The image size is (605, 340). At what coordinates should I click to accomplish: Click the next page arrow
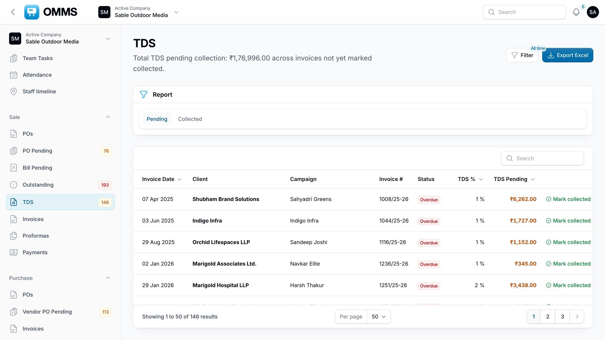click(577, 317)
